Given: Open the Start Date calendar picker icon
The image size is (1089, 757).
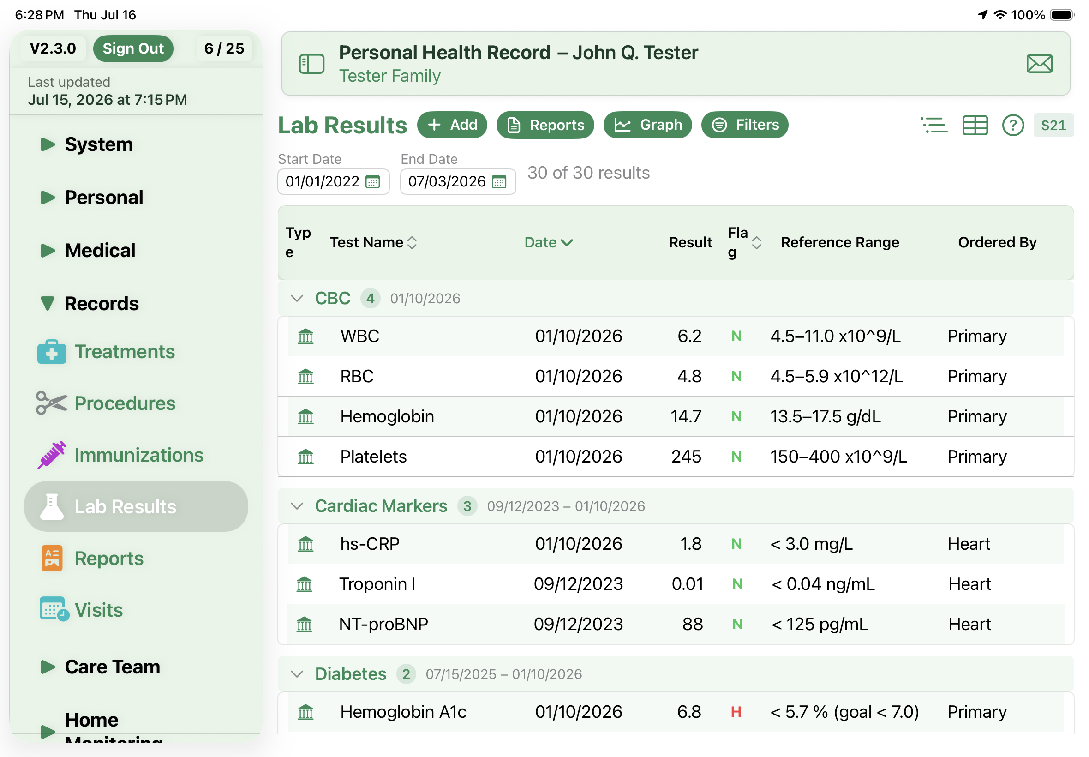Looking at the screenshot, I should click(373, 182).
